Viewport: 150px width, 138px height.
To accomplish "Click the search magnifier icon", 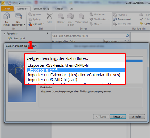I will point(127,36).
